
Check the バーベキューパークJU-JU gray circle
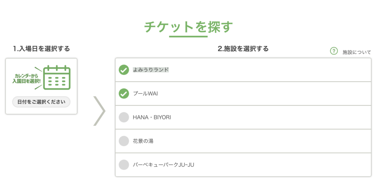coord(124,165)
